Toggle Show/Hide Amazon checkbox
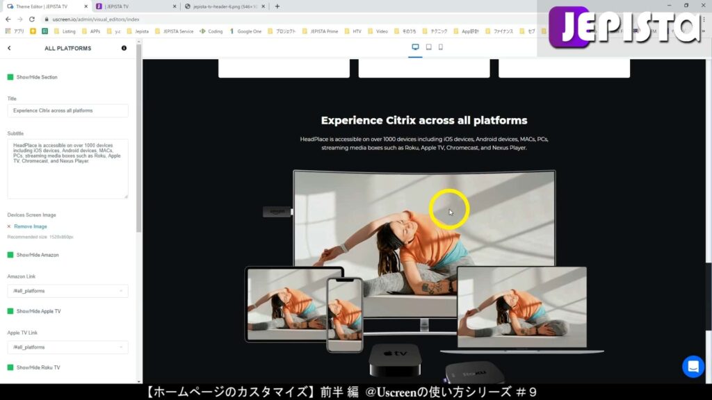Viewport: 712px width, 400px height. (10, 255)
